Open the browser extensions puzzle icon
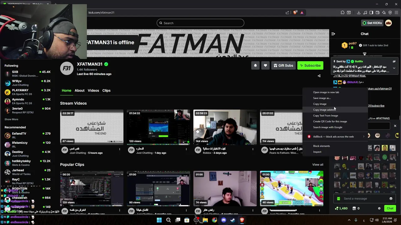Viewport: 401px width, 225px height. click(x=342, y=12)
